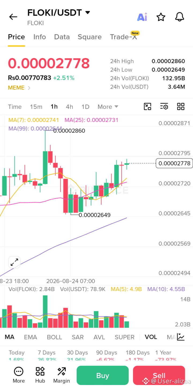Click the 24h Vol(FLOKI) value 132.95B
This screenshot has width=193, height=388.
[x=174, y=78]
